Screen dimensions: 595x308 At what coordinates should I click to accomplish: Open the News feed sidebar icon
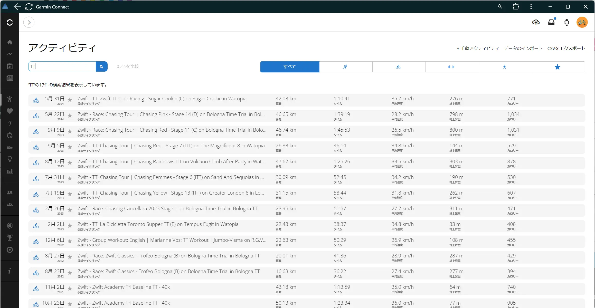(x=10, y=78)
